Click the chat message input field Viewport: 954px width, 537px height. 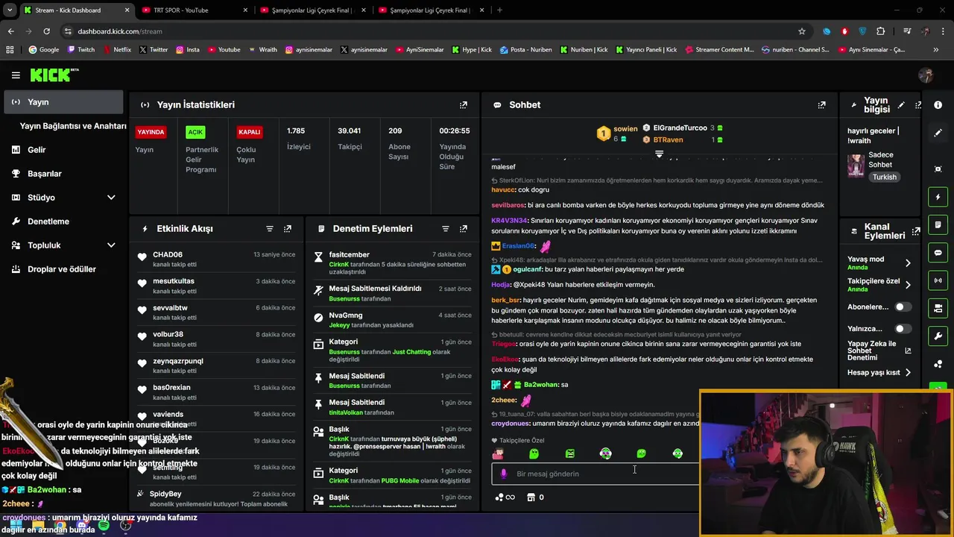point(596,474)
